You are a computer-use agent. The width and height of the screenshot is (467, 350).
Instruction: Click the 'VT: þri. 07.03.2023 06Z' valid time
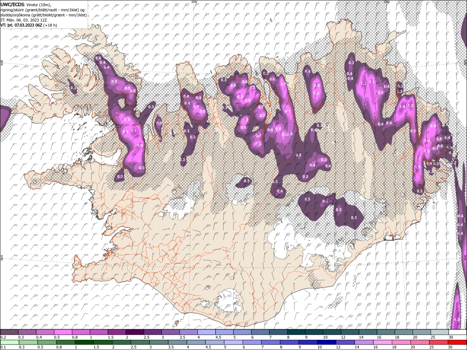(21, 25)
